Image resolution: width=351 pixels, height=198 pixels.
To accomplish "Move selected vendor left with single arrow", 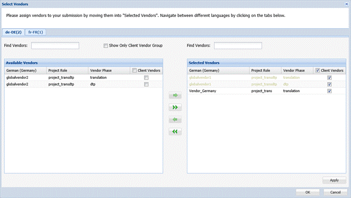I will tap(175, 120).
